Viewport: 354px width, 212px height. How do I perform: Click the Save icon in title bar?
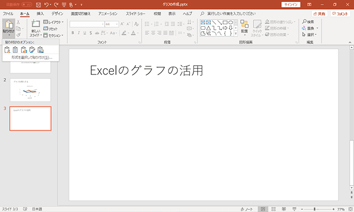(x=38, y=5)
